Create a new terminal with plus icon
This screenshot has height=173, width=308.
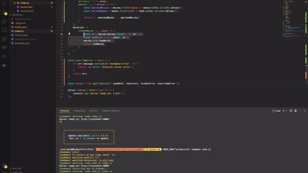[x=283, y=111]
